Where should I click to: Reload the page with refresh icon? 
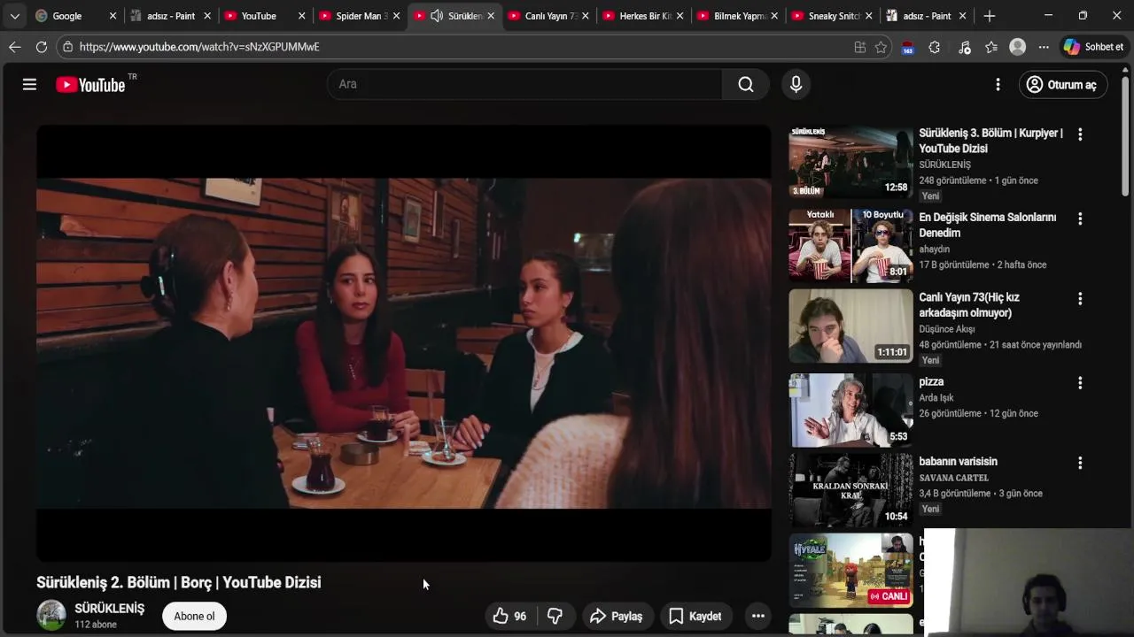(42, 47)
